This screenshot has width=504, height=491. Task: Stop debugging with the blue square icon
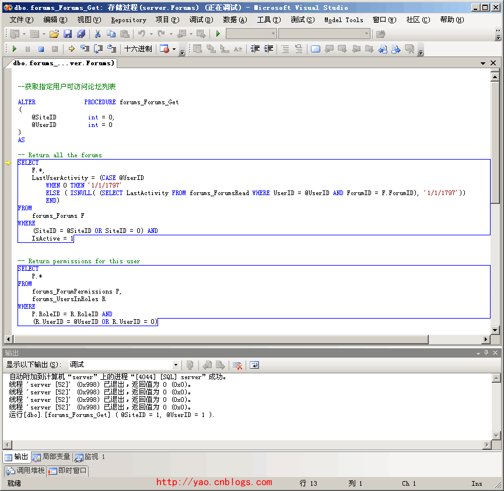(x=41, y=50)
